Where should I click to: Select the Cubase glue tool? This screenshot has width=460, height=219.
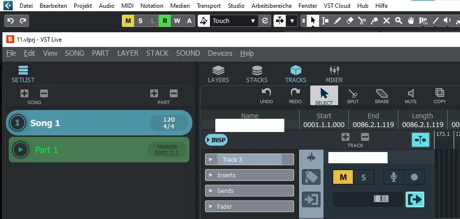coord(374,21)
